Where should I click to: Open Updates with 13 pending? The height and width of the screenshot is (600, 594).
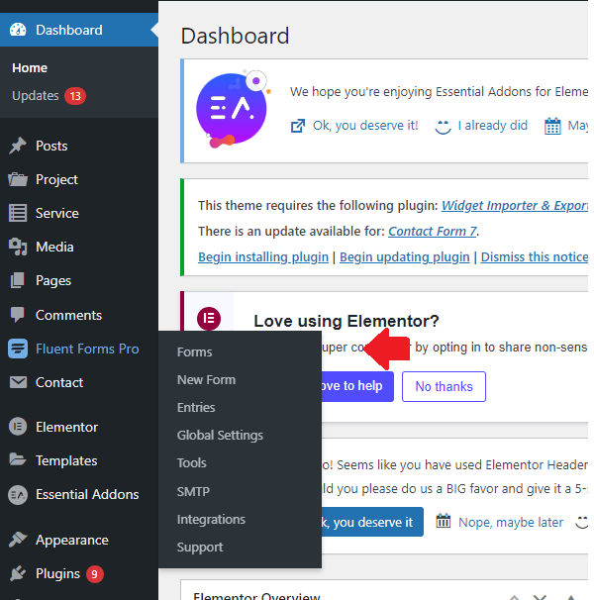(x=49, y=96)
